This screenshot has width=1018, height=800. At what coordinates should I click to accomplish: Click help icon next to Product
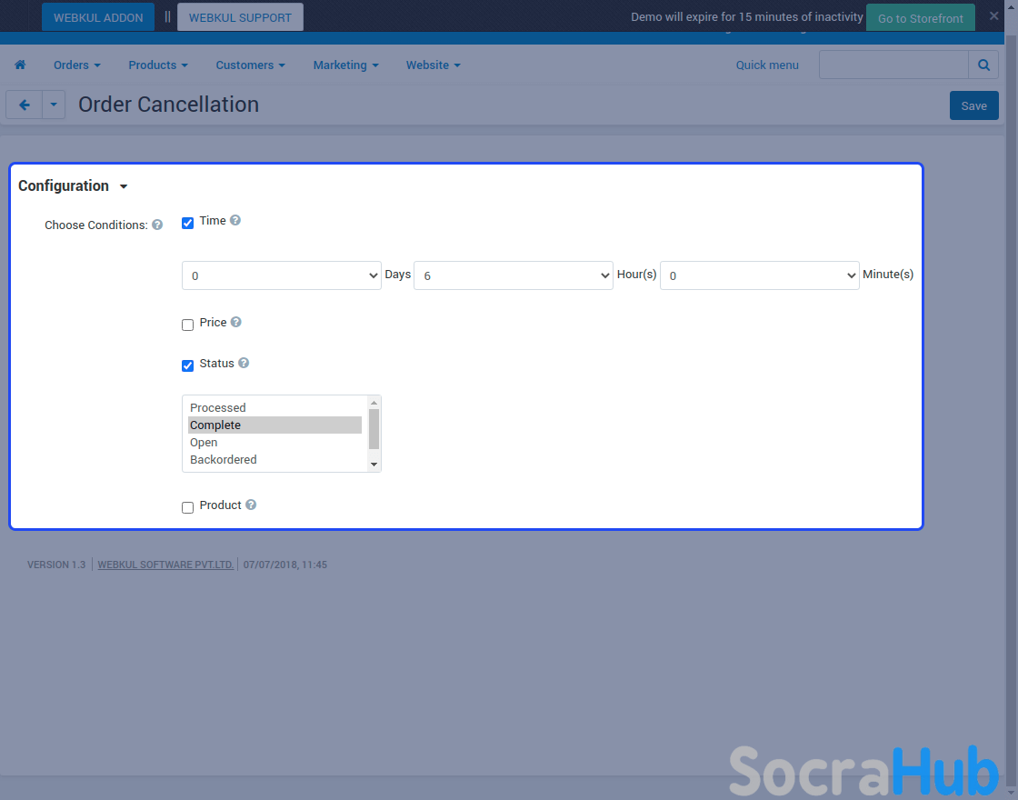[x=251, y=505]
